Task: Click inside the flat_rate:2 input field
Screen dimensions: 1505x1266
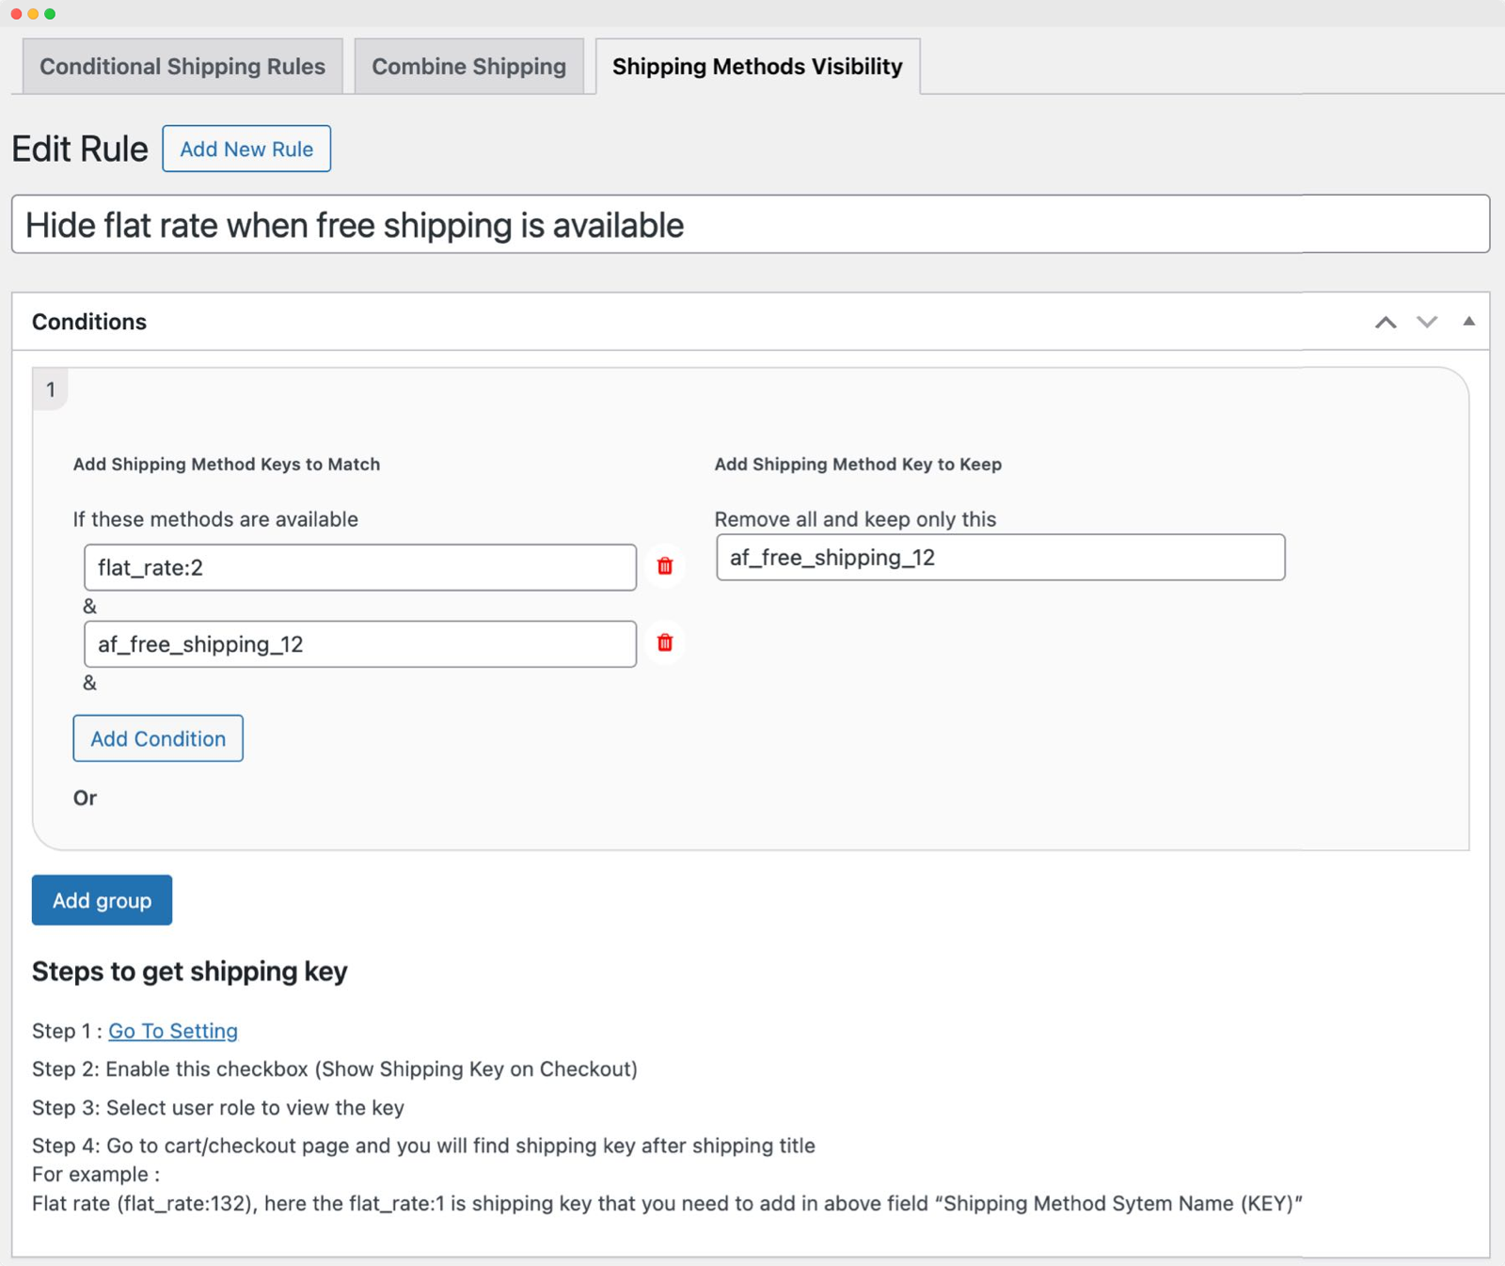Action: tap(359, 566)
